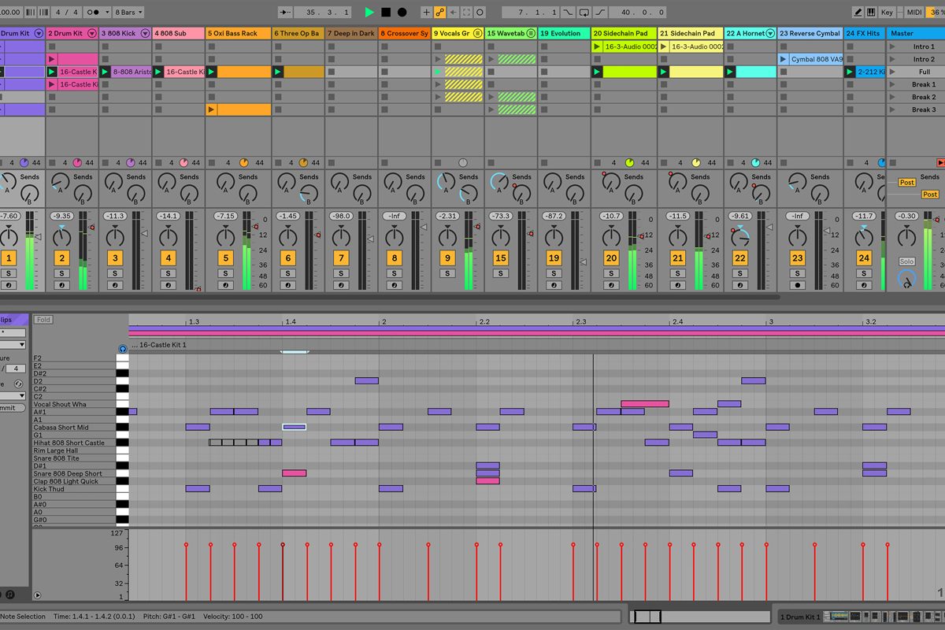Image resolution: width=945 pixels, height=630 pixels.
Task: Open Key map mode
Action: point(888,12)
